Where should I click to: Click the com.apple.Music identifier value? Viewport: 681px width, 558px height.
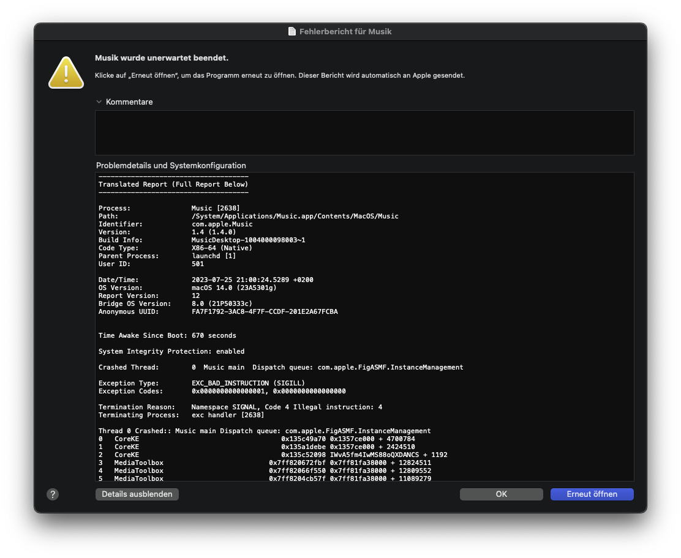point(222,225)
